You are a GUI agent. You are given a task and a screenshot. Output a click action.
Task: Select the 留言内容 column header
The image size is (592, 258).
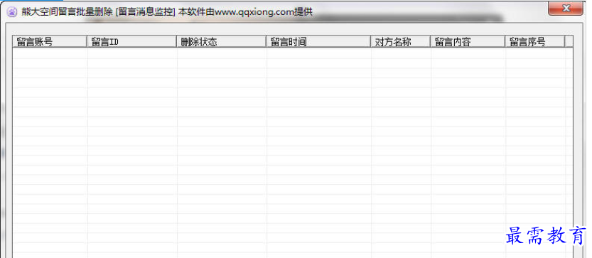coord(468,41)
